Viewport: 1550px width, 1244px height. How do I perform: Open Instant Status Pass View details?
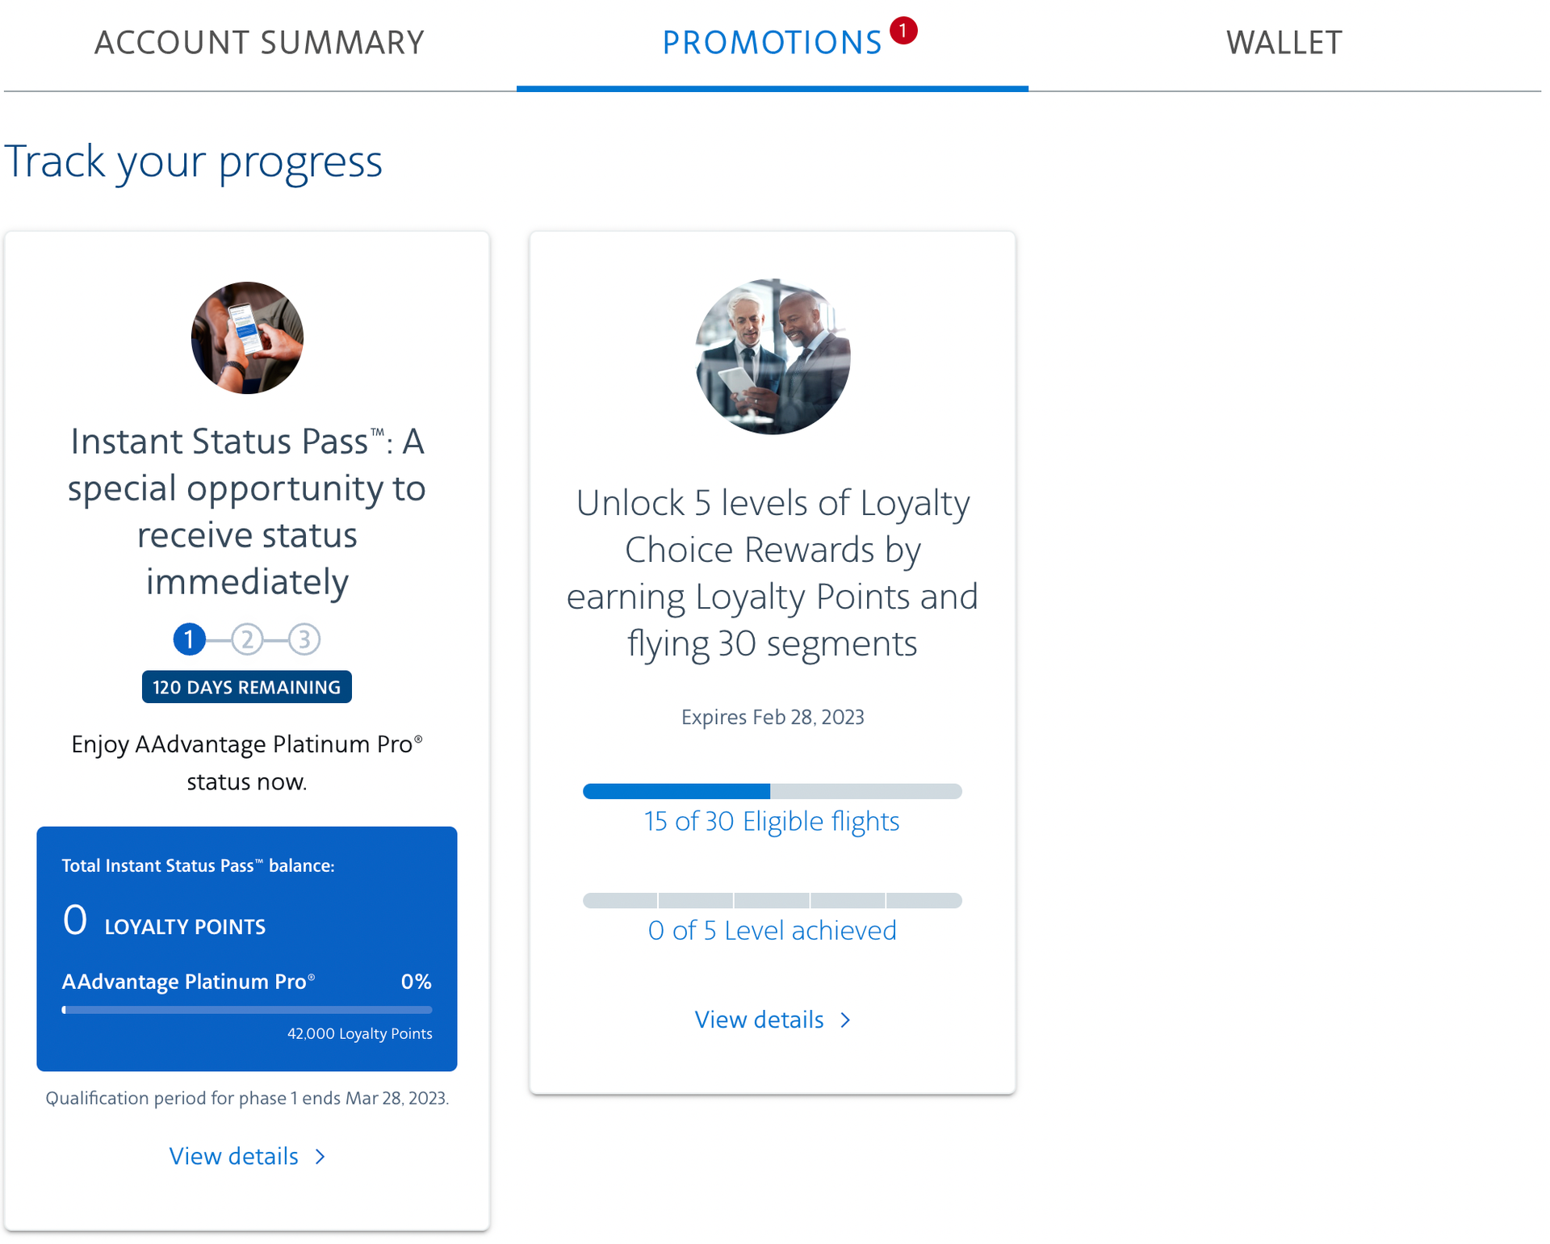tap(233, 1156)
